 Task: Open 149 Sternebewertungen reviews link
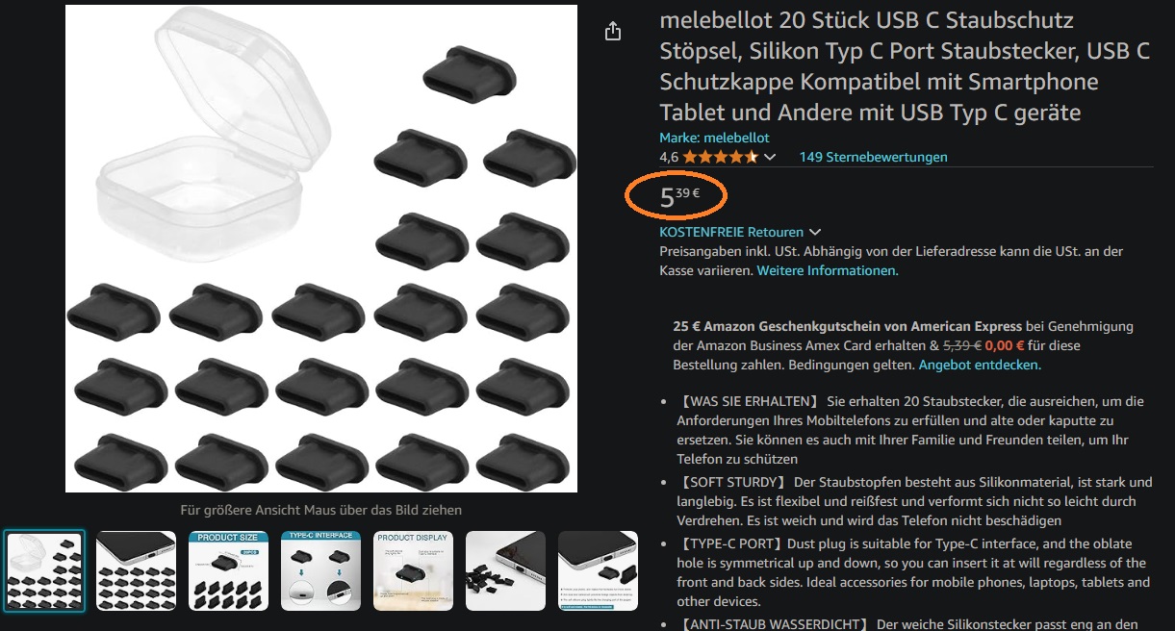point(873,157)
